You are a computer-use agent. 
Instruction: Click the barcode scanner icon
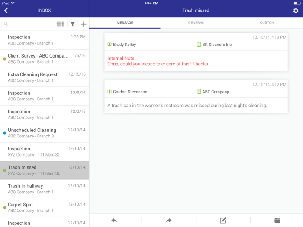[x=60, y=24]
